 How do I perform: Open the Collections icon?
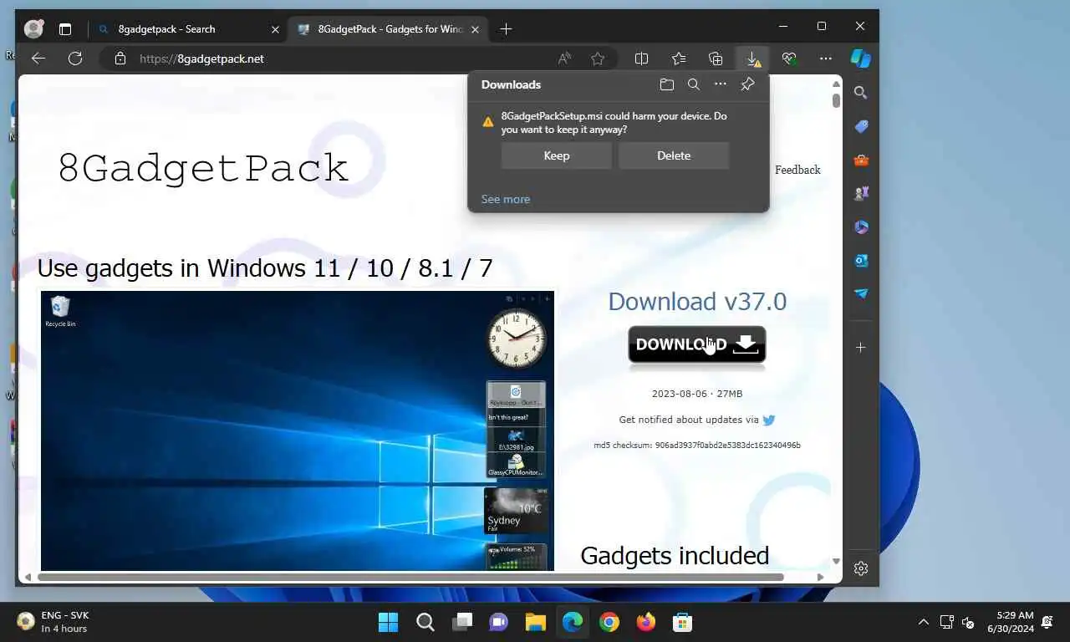click(716, 59)
